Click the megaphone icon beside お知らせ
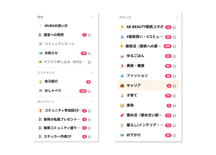Viewport: 216px width, 155px height. [40, 53]
